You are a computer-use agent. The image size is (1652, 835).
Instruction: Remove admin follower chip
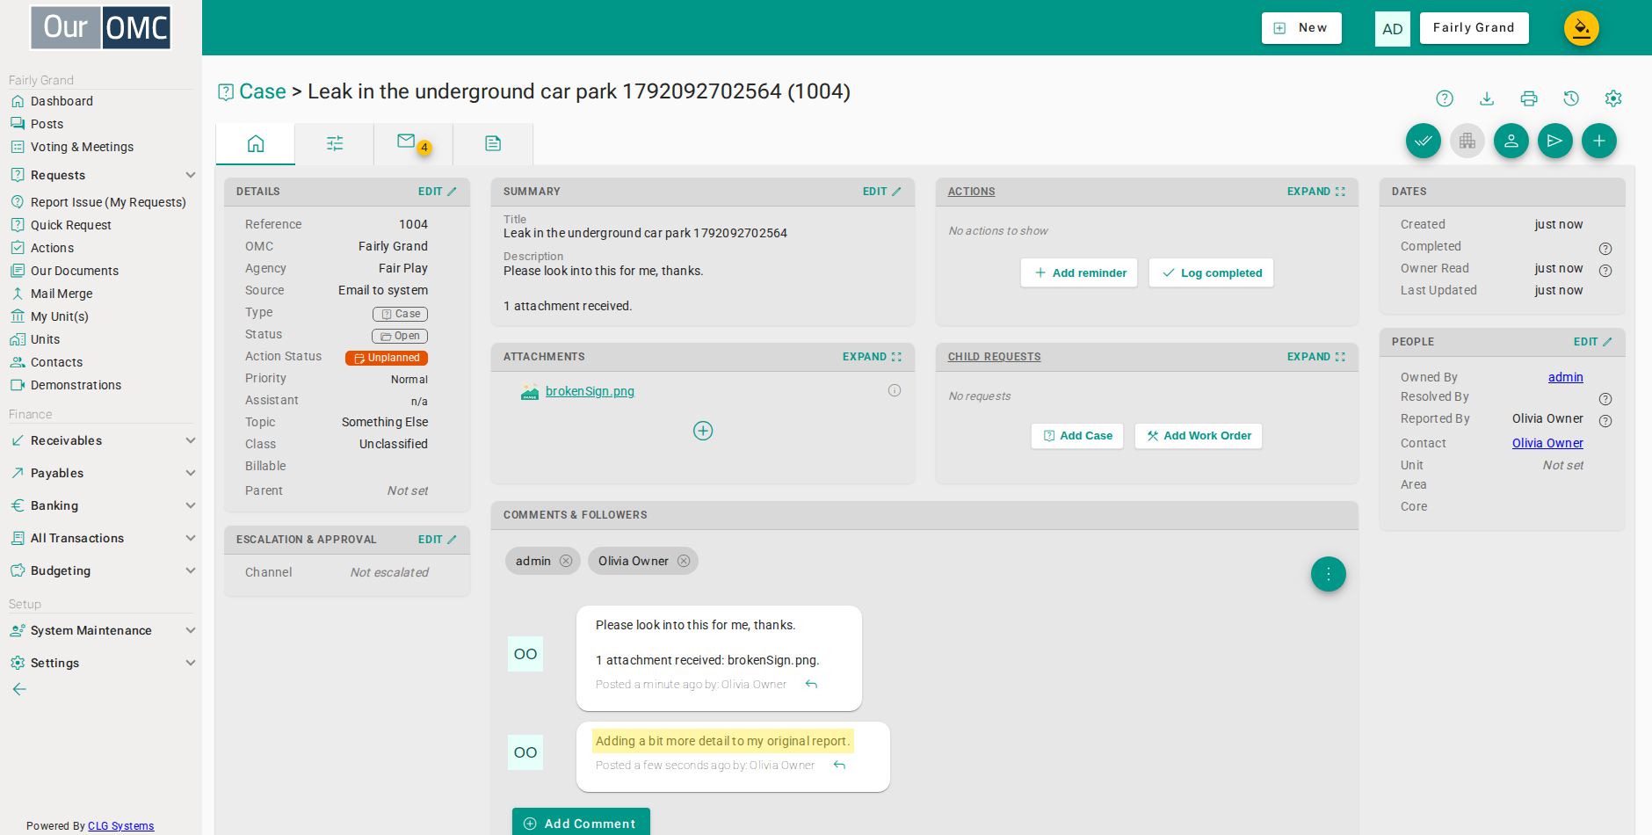pos(566,561)
